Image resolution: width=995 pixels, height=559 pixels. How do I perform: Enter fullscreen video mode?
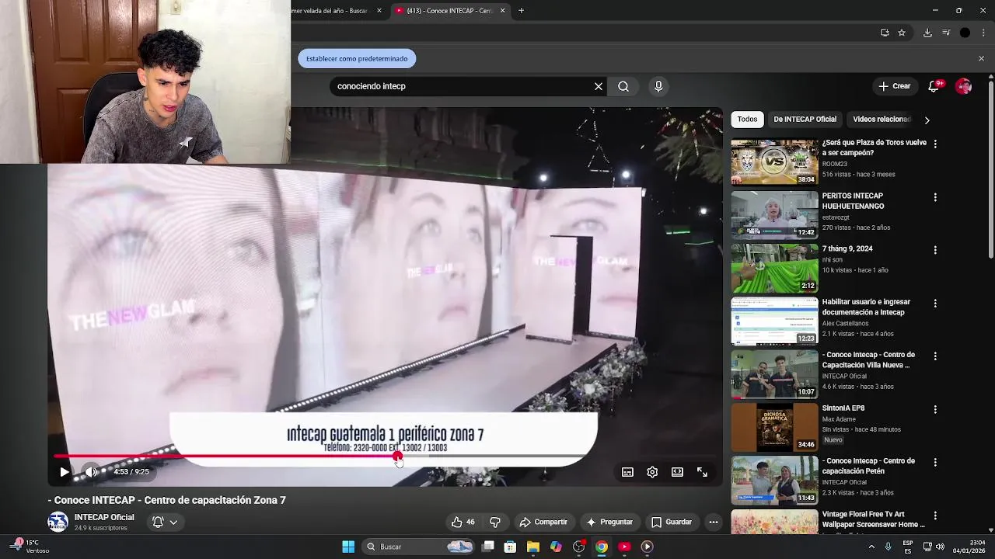702,472
